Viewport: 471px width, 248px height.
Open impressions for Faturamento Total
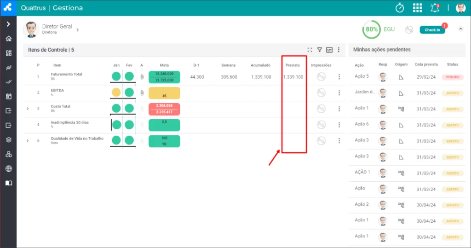click(321, 77)
